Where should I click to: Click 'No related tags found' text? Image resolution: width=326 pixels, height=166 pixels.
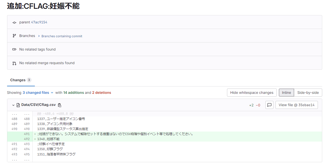click(37, 49)
